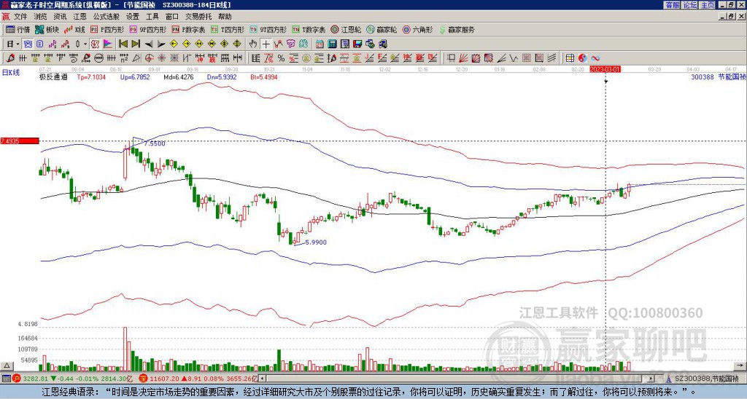Open the P数字表 tool
The height and width of the screenshot is (399, 747).
(188, 29)
